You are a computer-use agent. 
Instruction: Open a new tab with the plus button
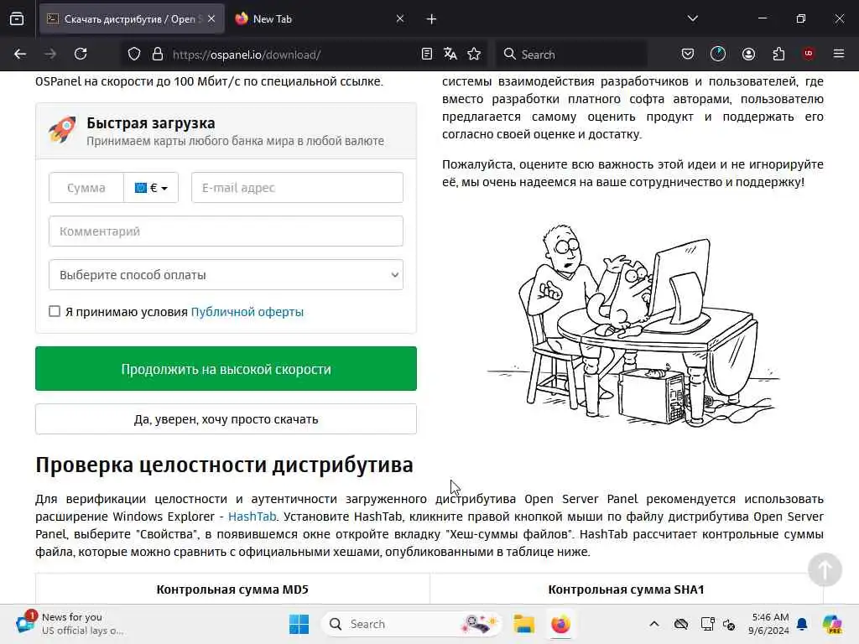pyautogui.click(x=431, y=19)
